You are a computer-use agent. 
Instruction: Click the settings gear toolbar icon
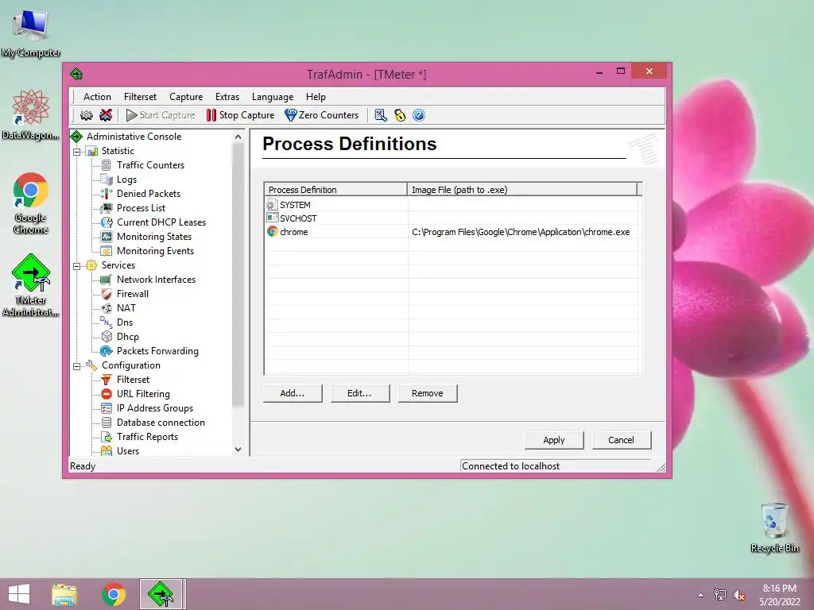point(86,115)
